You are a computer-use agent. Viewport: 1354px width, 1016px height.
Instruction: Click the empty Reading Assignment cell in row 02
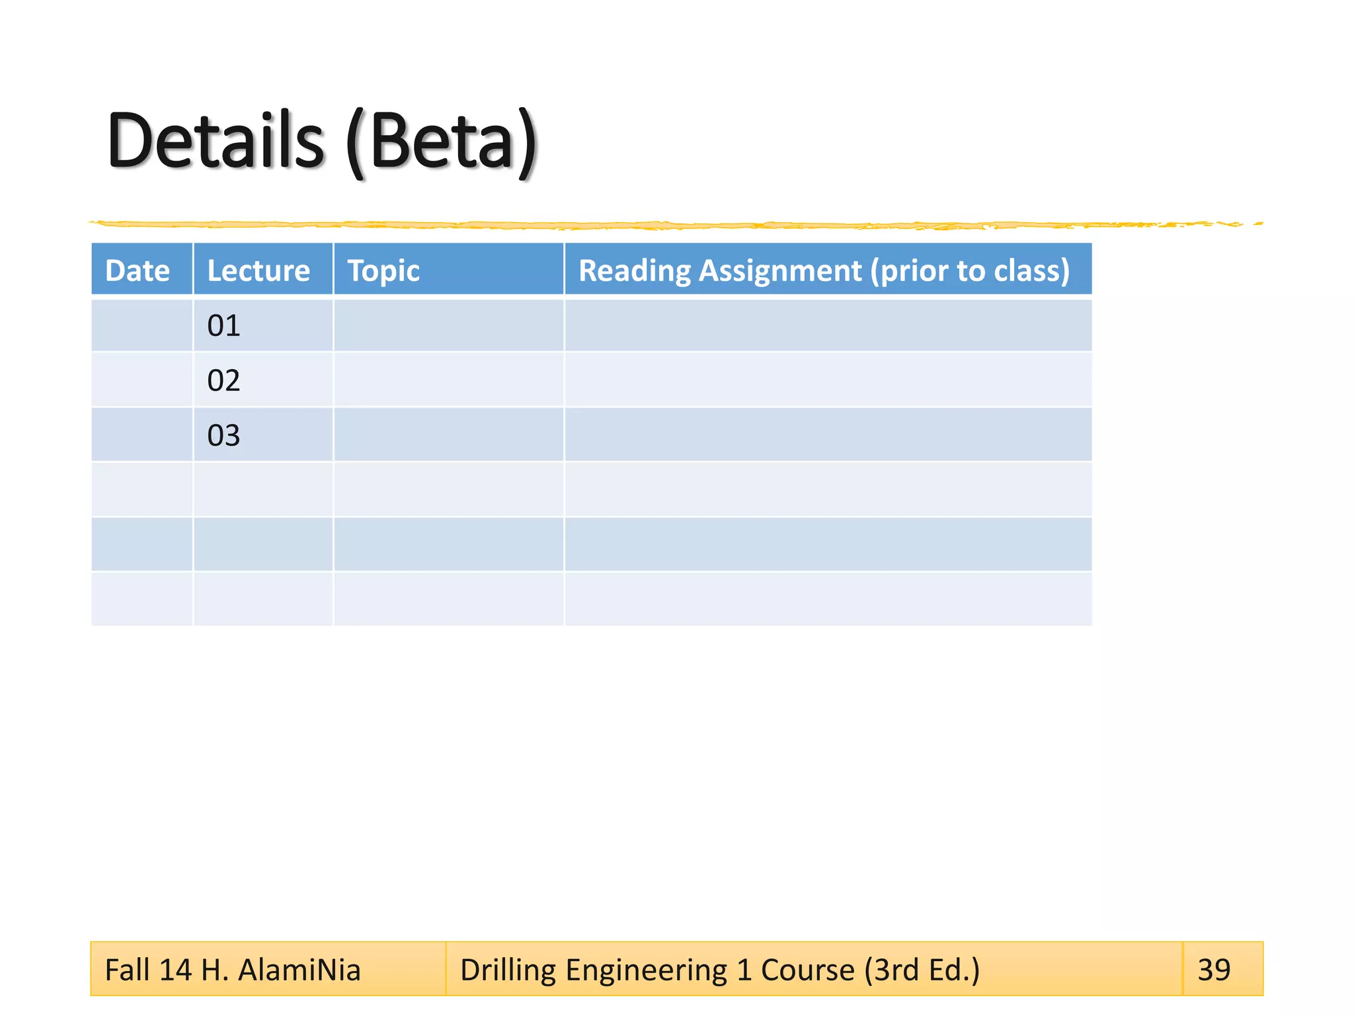click(x=828, y=380)
